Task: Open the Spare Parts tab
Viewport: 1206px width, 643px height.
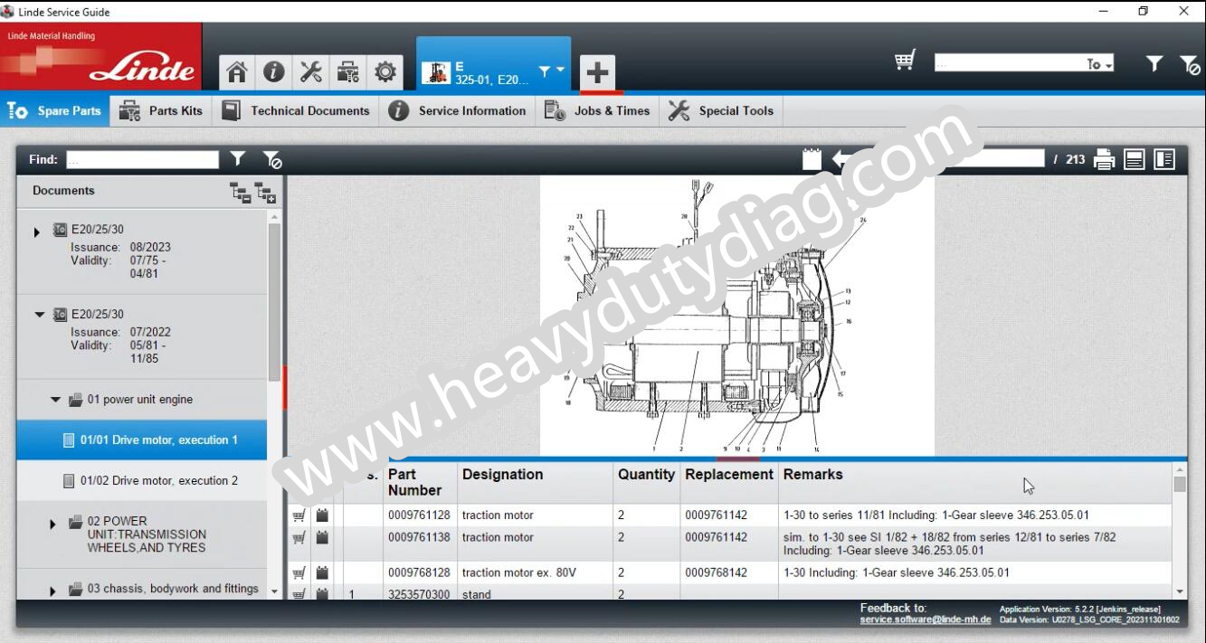Action: tap(55, 110)
